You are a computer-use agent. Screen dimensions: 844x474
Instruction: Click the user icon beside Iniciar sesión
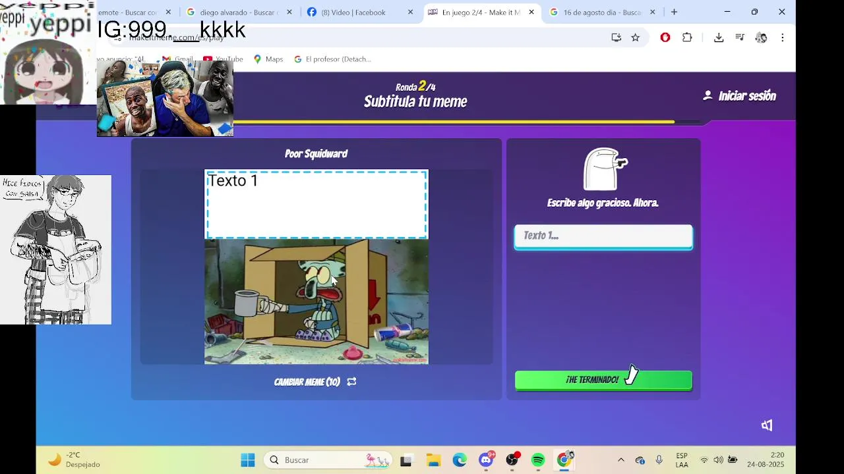(x=708, y=95)
